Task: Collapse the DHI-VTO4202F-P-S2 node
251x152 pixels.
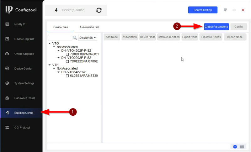Action: coord(58,50)
